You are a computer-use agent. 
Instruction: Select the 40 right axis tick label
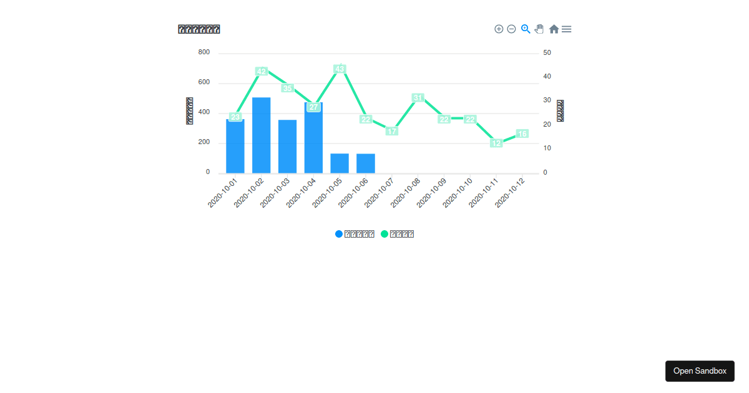pyautogui.click(x=547, y=77)
